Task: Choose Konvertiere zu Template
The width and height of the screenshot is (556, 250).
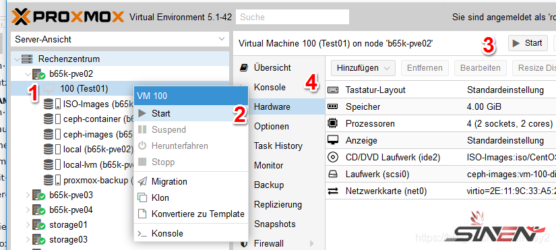Action: point(191,214)
